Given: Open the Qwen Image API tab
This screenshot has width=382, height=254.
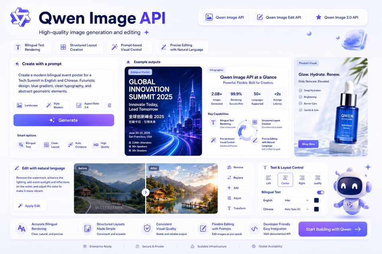Looking at the screenshot, I should point(224,17).
